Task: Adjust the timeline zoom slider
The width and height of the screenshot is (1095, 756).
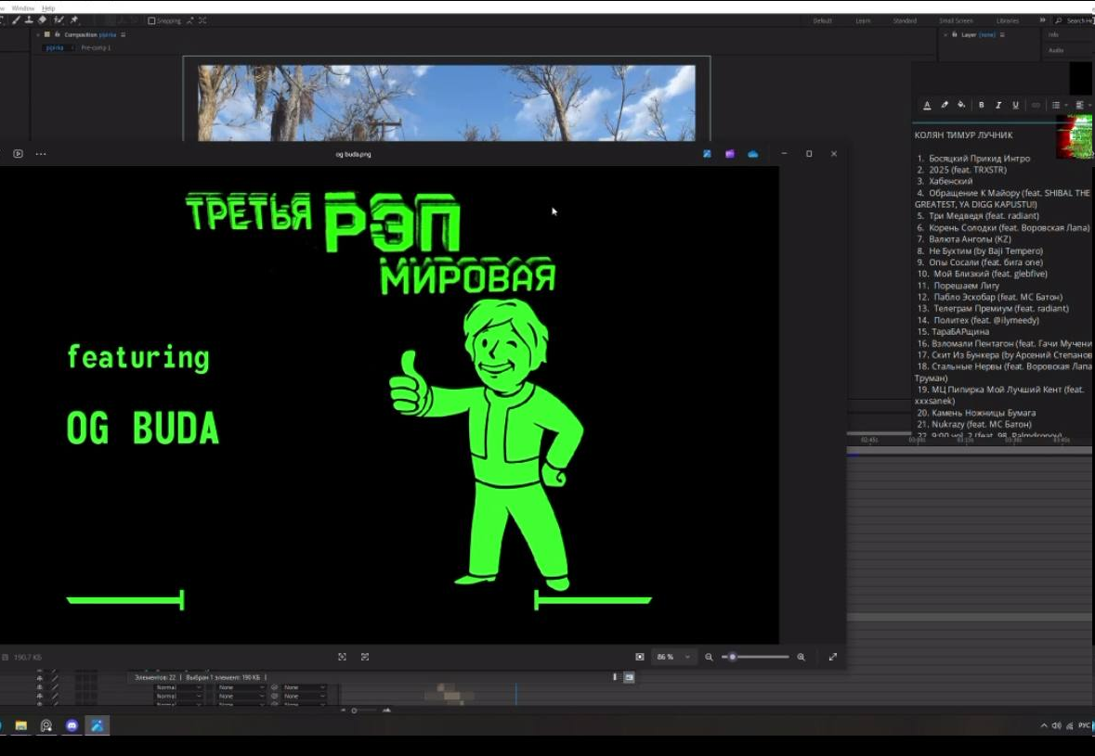Action: (366, 711)
